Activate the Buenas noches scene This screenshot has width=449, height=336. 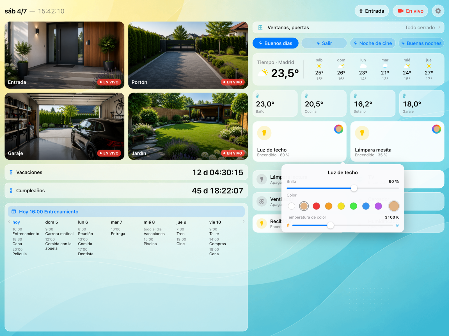click(x=421, y=43)
